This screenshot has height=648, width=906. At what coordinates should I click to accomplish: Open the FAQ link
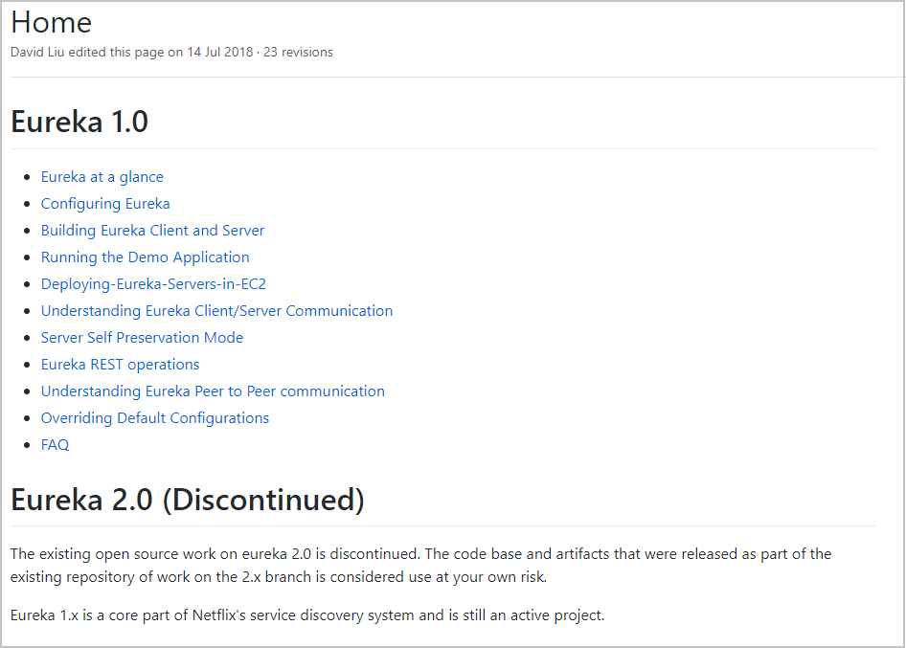(x=55, y=445)
